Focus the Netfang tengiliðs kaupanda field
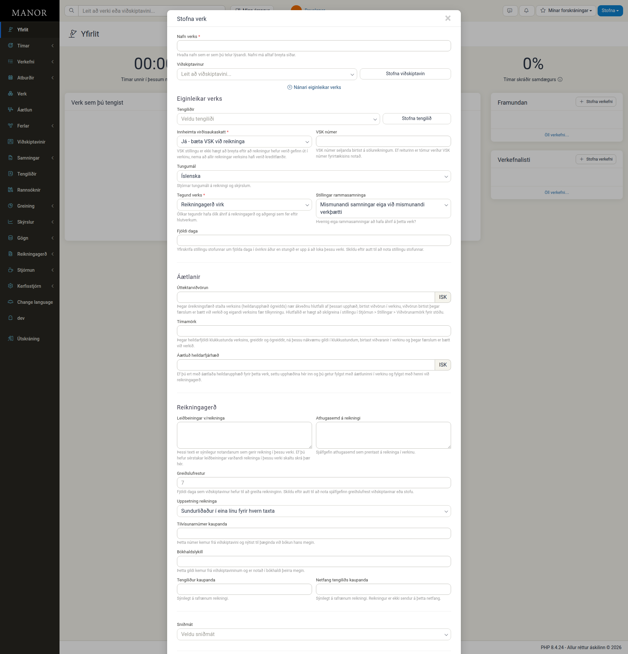This screenshot has width=628, height=654. pos(383,589)
